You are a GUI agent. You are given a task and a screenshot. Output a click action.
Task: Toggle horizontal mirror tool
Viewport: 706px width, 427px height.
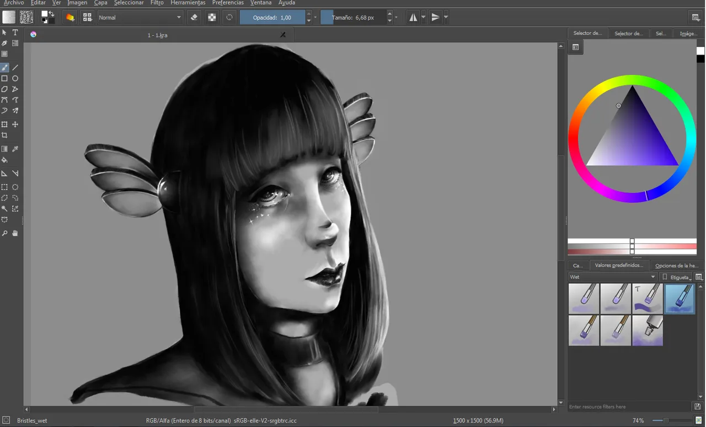(x=413, y=18)
